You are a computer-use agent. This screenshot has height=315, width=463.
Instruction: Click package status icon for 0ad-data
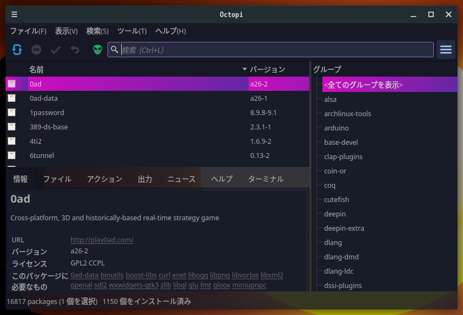pyautogui.click(x=12, y=98)
